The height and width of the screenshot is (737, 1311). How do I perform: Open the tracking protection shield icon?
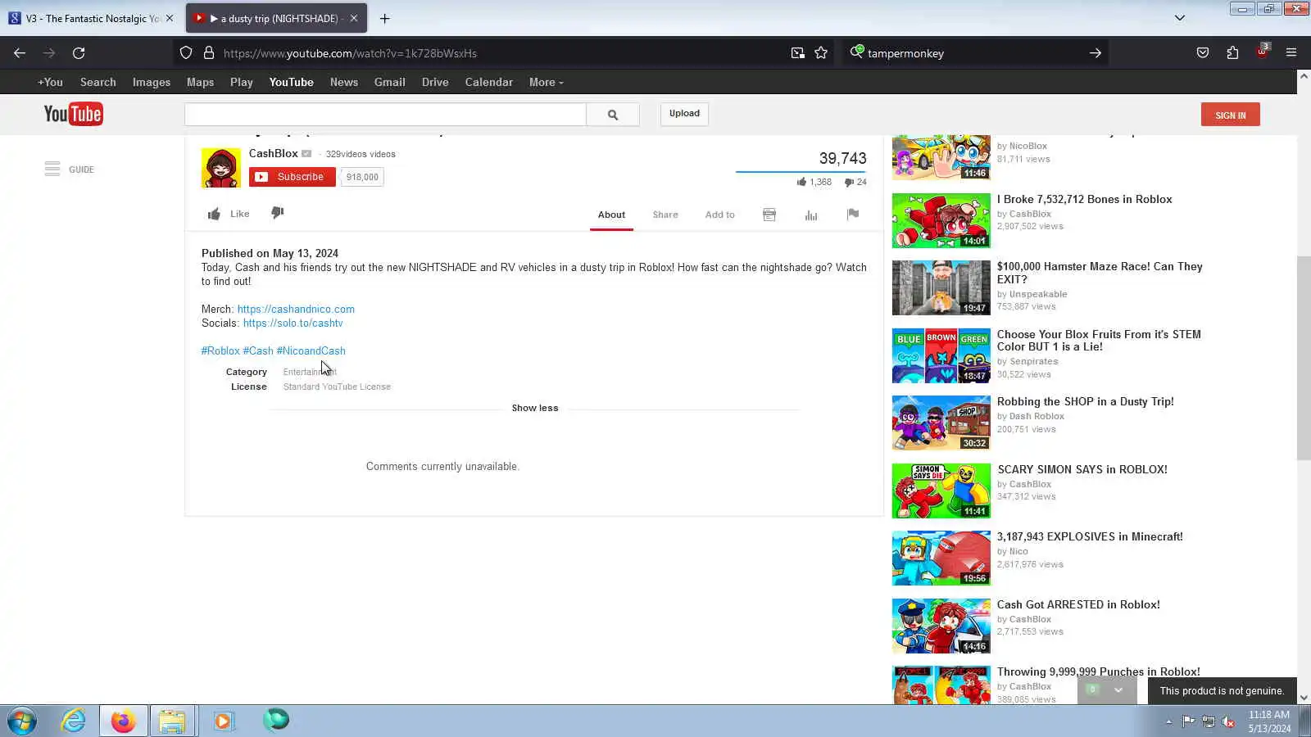186,53
